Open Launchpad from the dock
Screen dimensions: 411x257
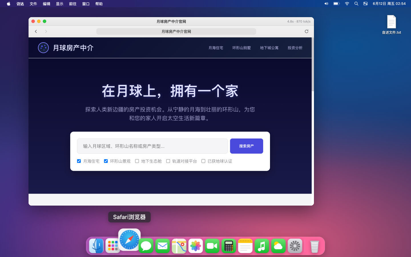click(113, 246)
